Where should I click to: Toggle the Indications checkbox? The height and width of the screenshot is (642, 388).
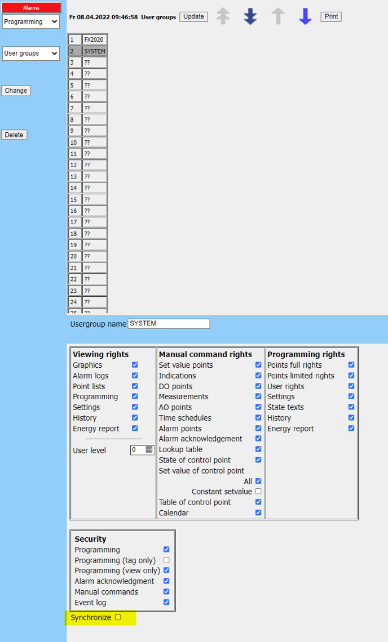258,375
